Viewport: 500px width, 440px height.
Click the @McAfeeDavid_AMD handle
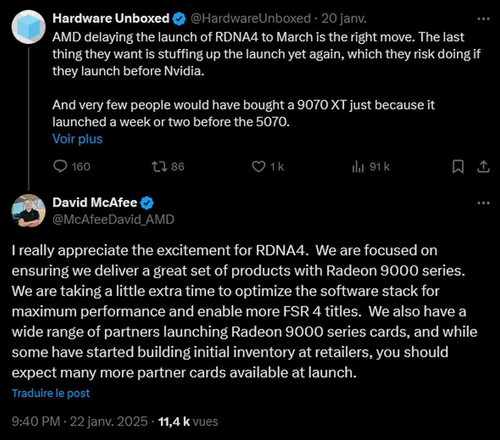(114, 219)
